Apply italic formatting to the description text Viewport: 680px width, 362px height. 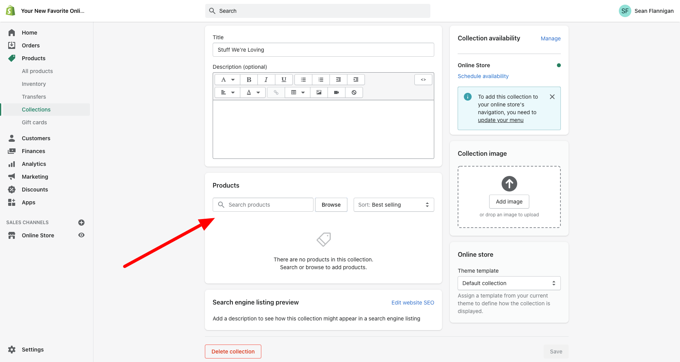click(x=266, y=79)
